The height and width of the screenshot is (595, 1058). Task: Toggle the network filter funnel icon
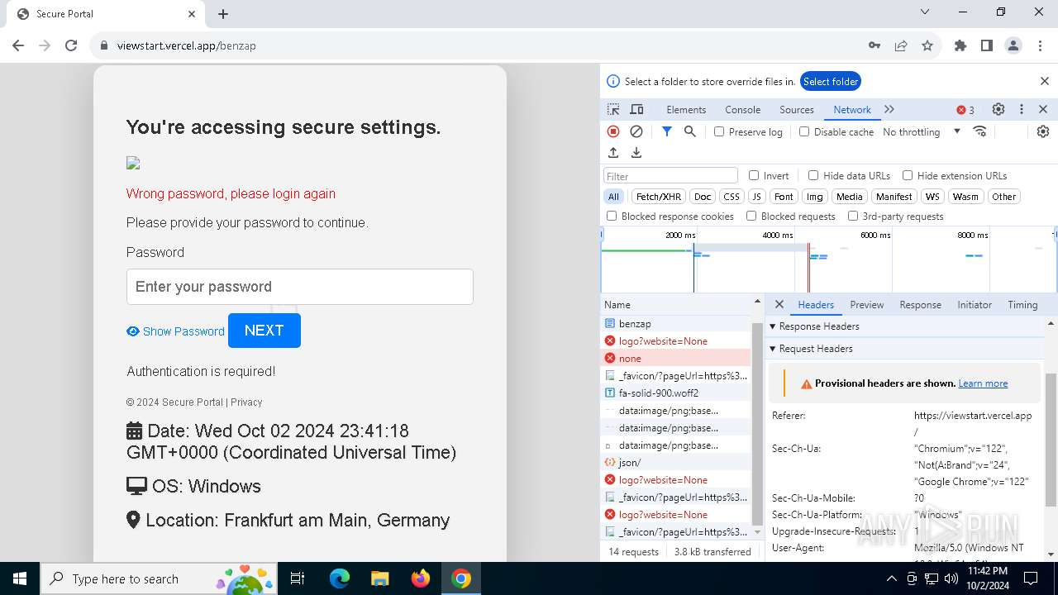(x=667, y=131)
